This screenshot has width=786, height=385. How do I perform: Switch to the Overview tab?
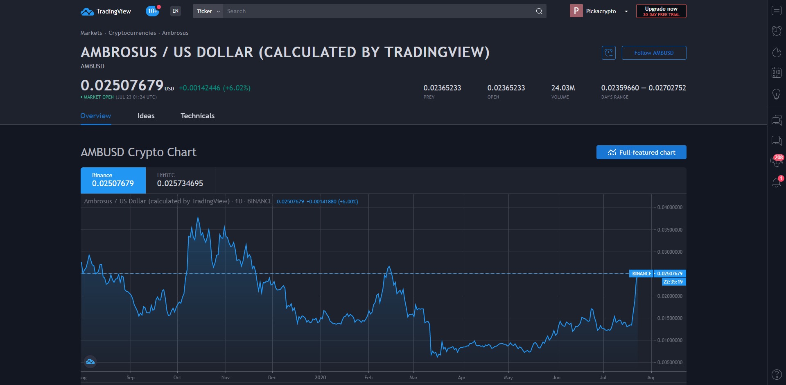tap(96, 116)
